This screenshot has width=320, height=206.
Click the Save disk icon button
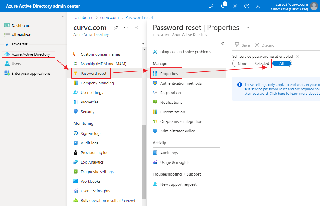point(242,45)
